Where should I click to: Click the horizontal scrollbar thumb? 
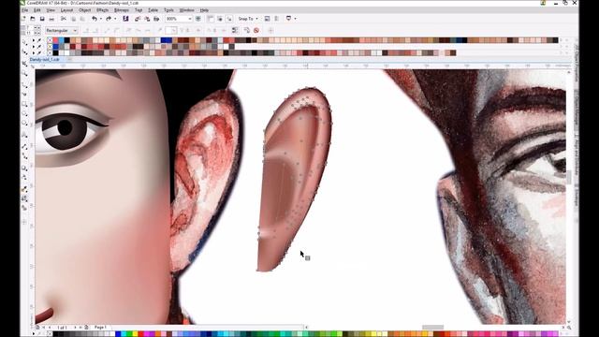coord(432,328)
